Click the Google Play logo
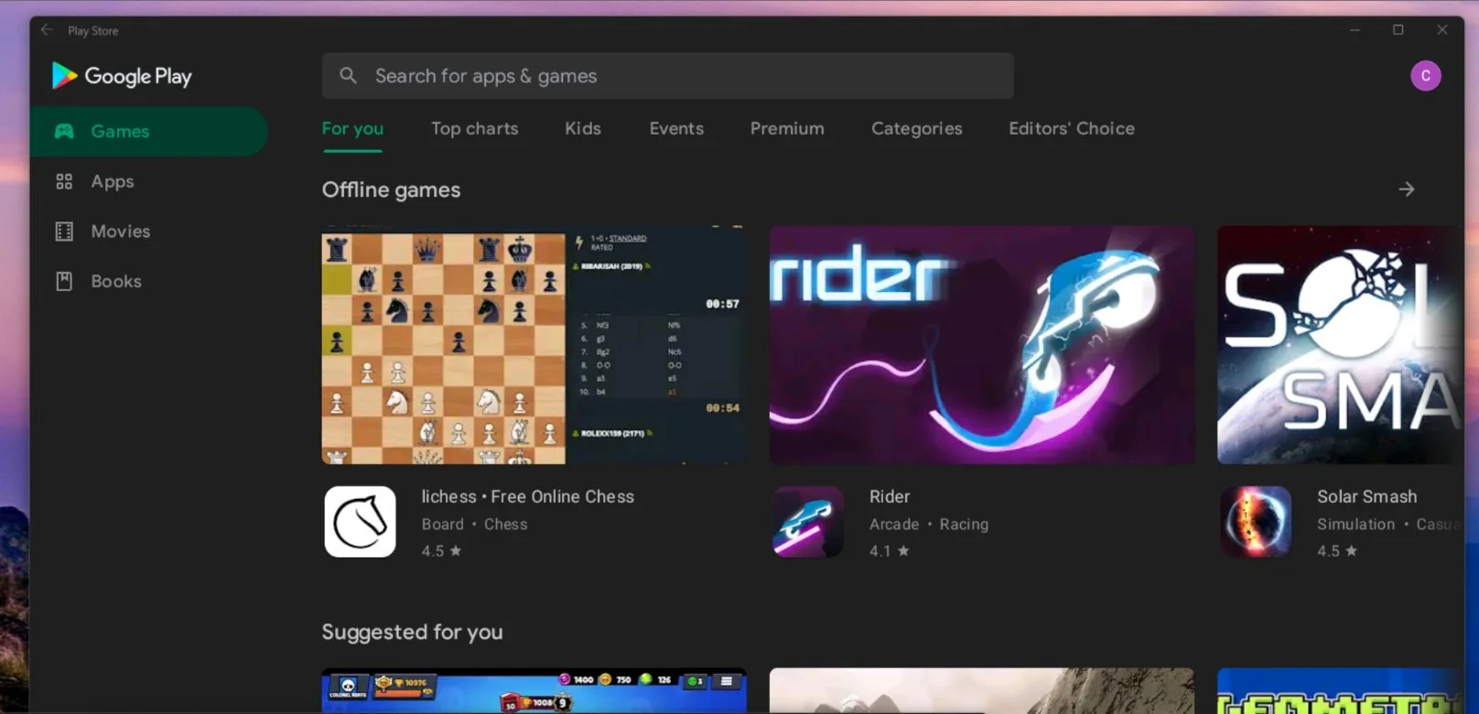 122,76
